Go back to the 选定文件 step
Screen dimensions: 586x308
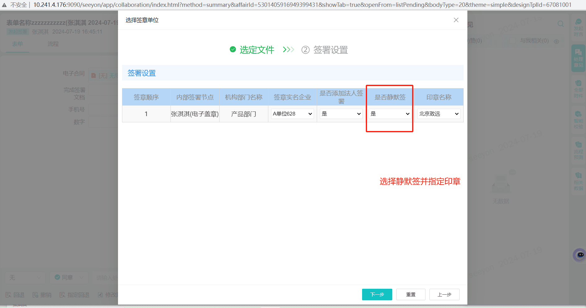(x=257, y=50)
